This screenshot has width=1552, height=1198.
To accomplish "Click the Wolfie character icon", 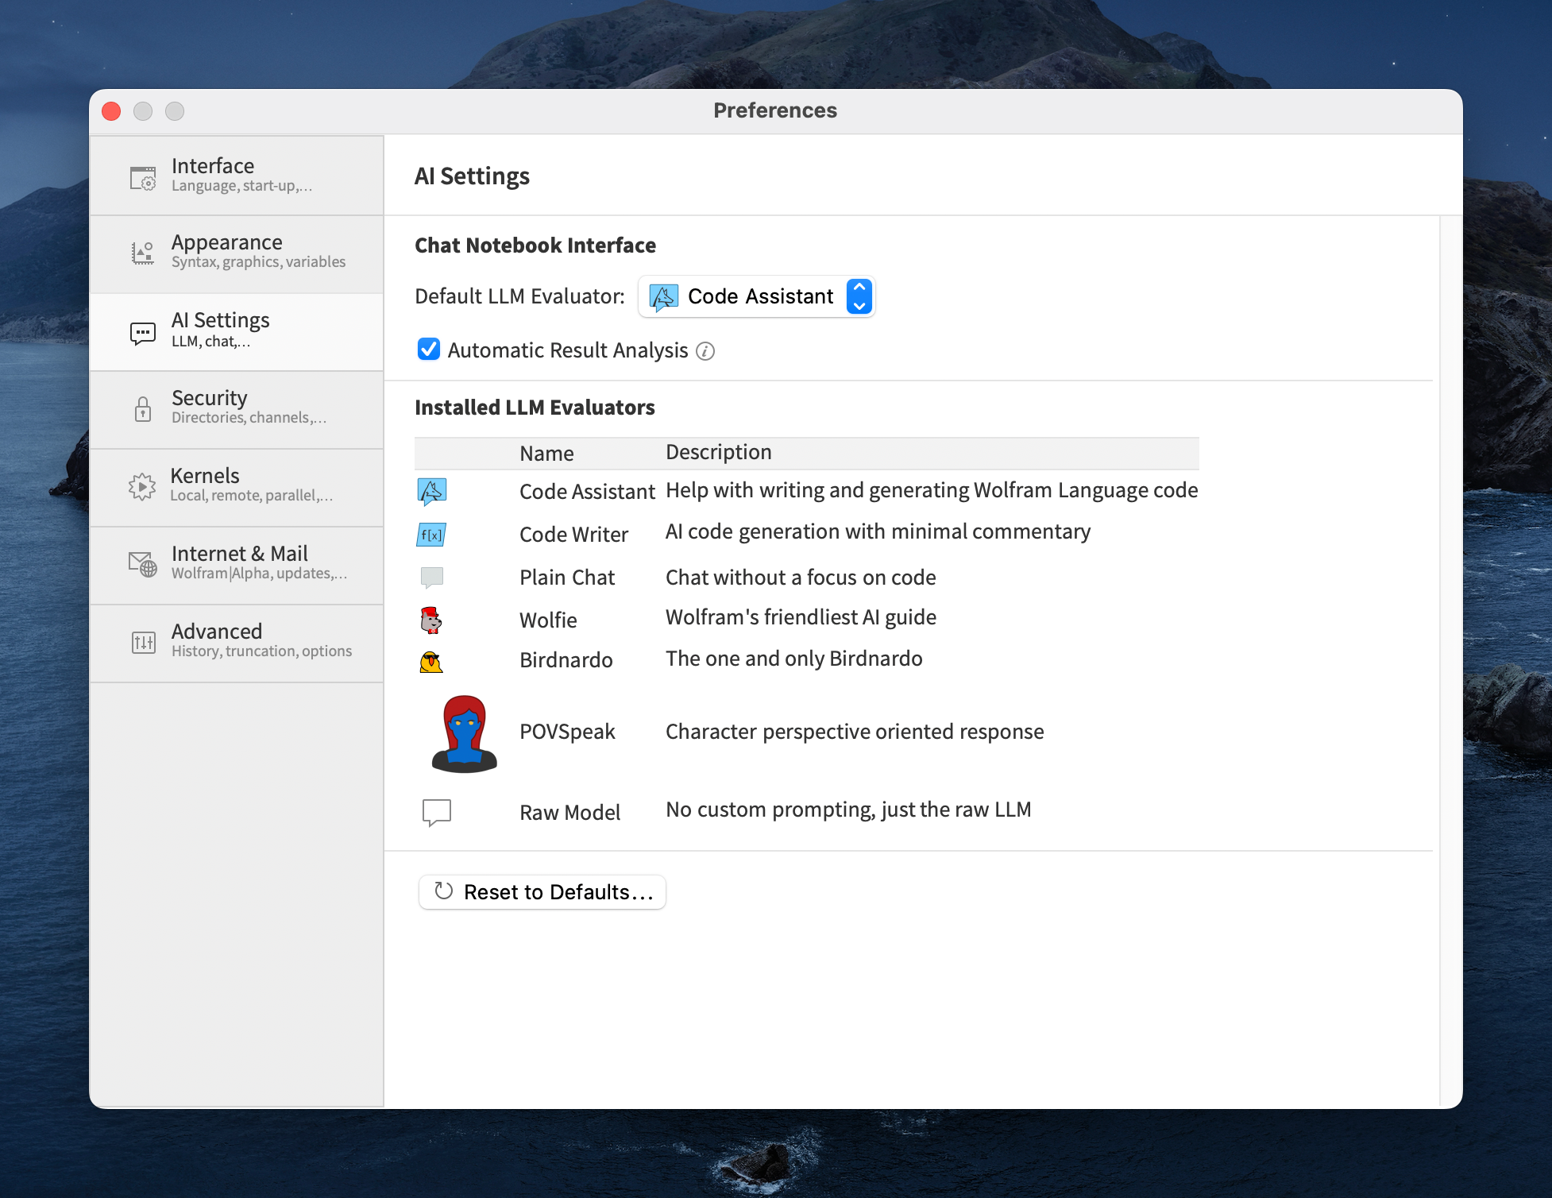I will (x=430, y=620).
